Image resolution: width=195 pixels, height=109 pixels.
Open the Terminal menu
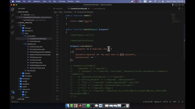[62, 2]
